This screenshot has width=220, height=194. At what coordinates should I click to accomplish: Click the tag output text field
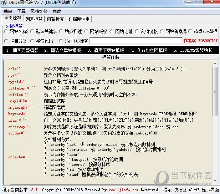(136, 41)
